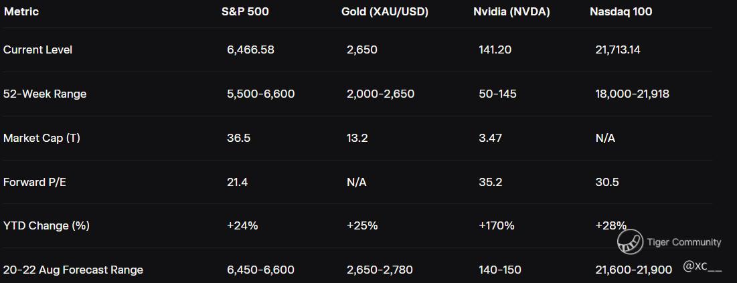Select the 52-Week Range row label
Image resolution: width=737 pixels, height=283 pixels.
(45, 94)
